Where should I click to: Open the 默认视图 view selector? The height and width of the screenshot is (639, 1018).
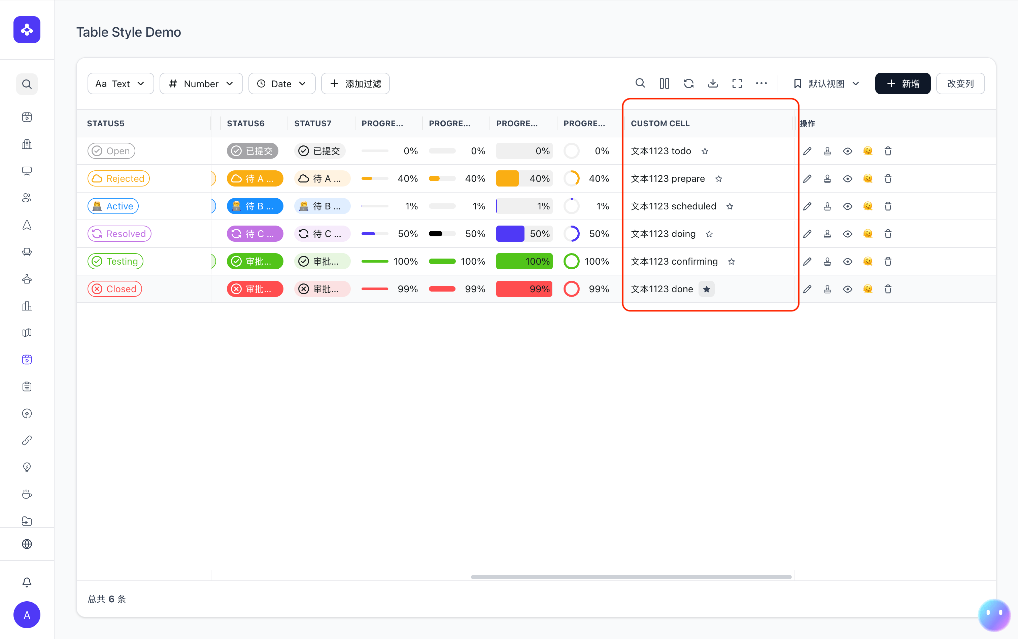pos(826,84)
